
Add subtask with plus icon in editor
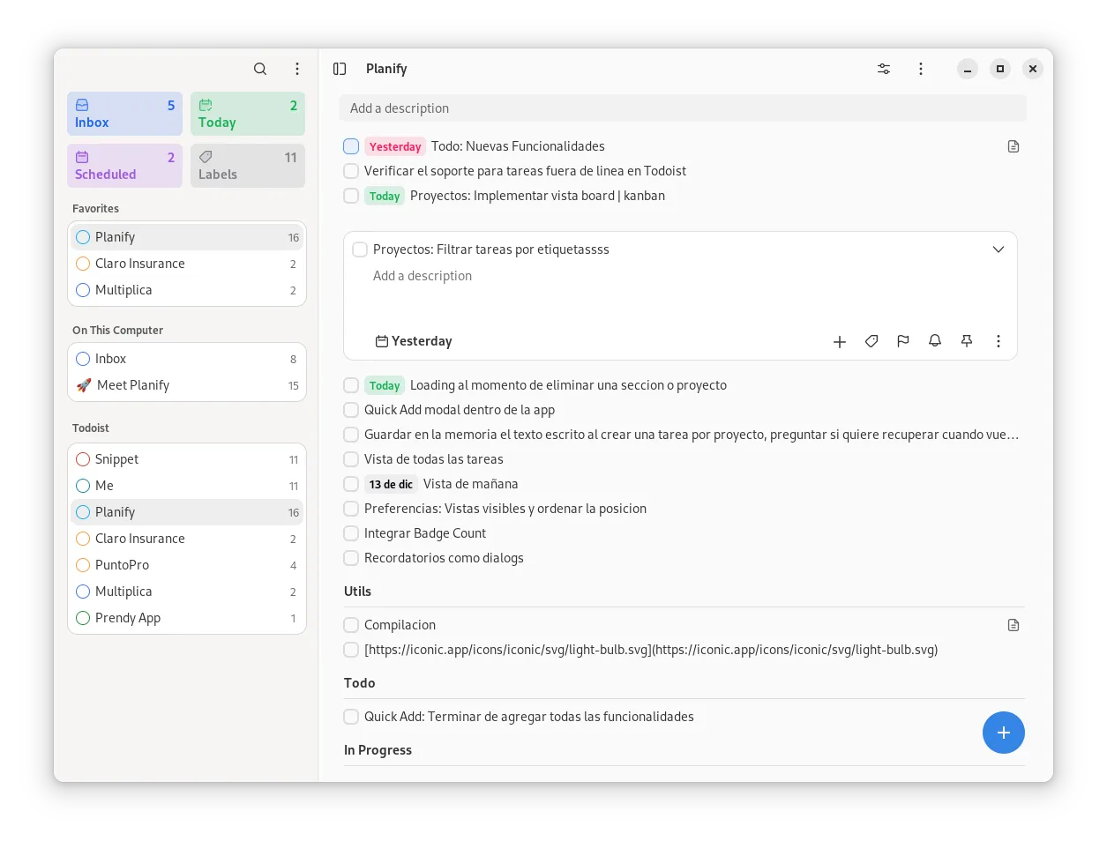point(840,341)
